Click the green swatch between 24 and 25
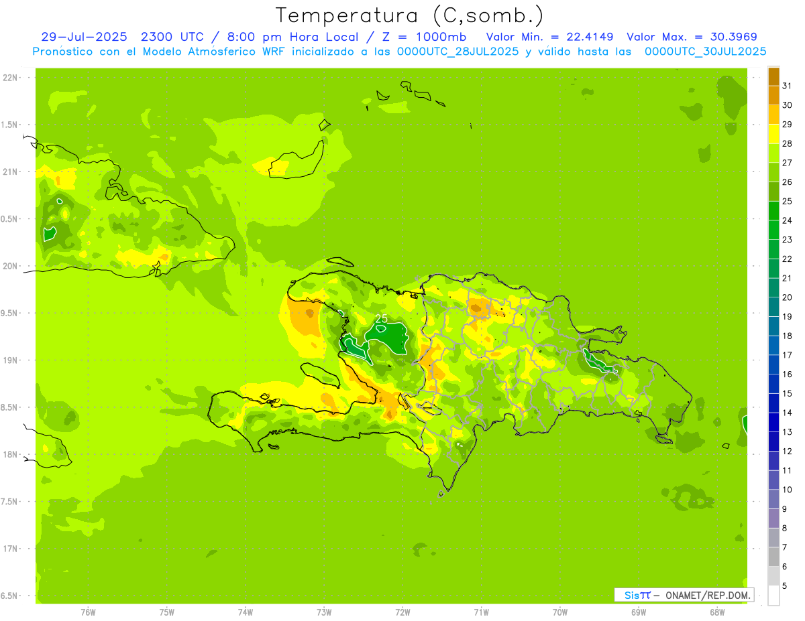The image size is (805, 621). (x=773, y=210)
